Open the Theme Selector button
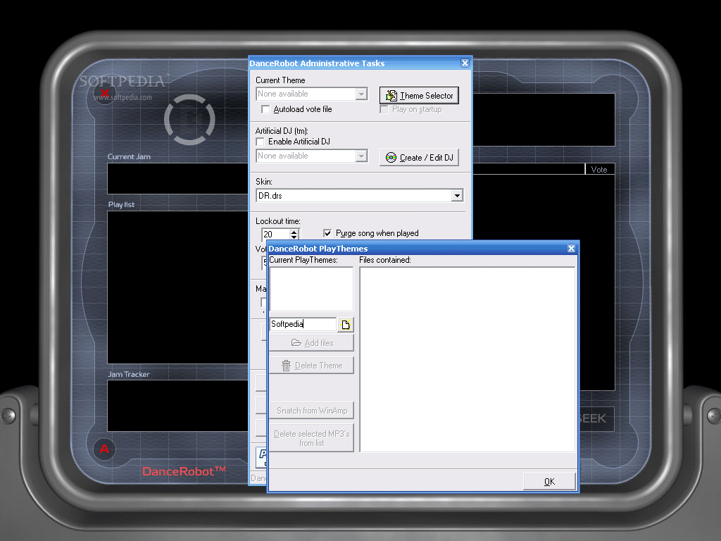Viewport: 721px width, 541px height. tap(419, 96)
